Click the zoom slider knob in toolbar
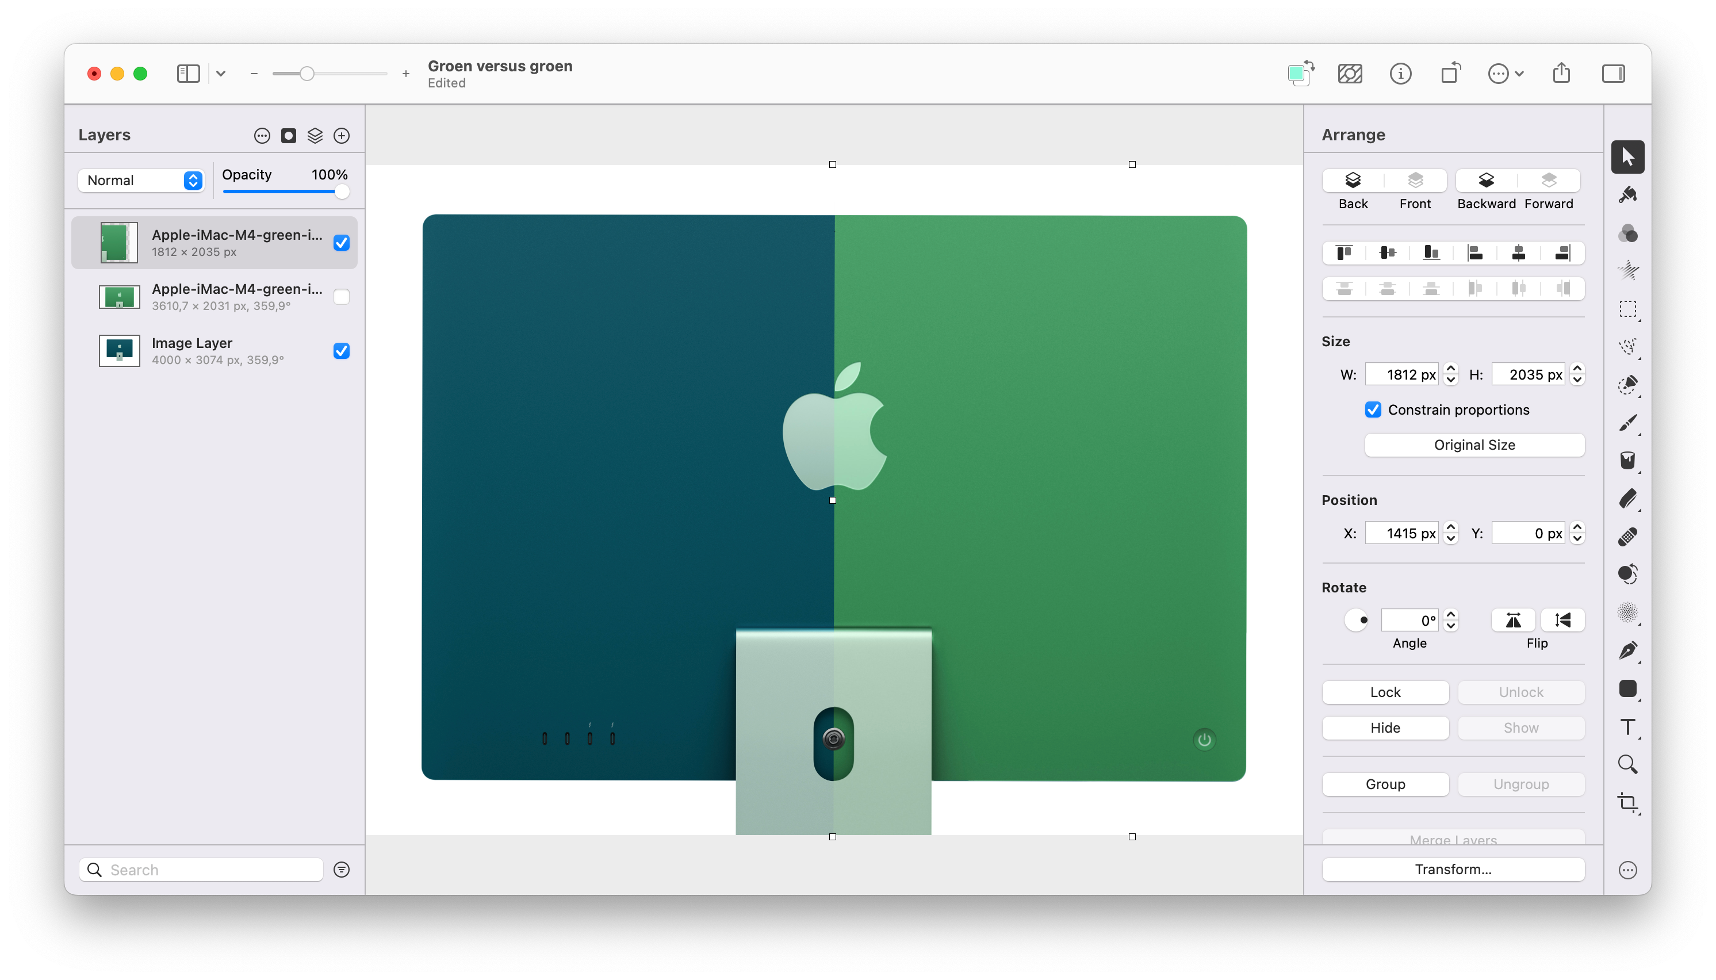1716x980 pixels. (307, 74)
